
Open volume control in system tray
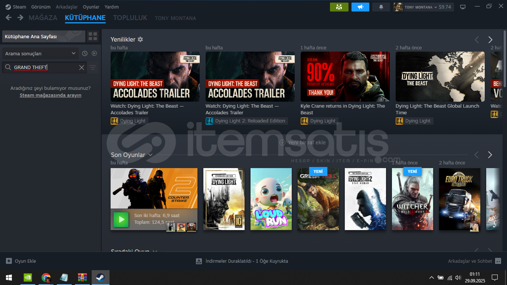[x=458, y=278]
